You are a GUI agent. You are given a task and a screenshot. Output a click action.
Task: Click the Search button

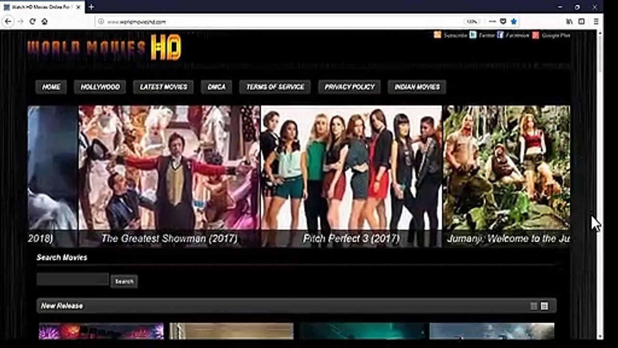click(124, 281)
